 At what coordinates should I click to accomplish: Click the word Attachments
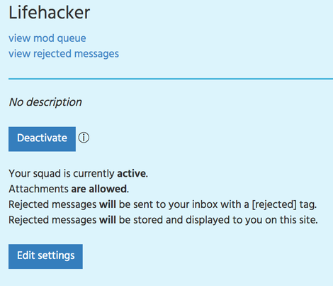(38, 189)
